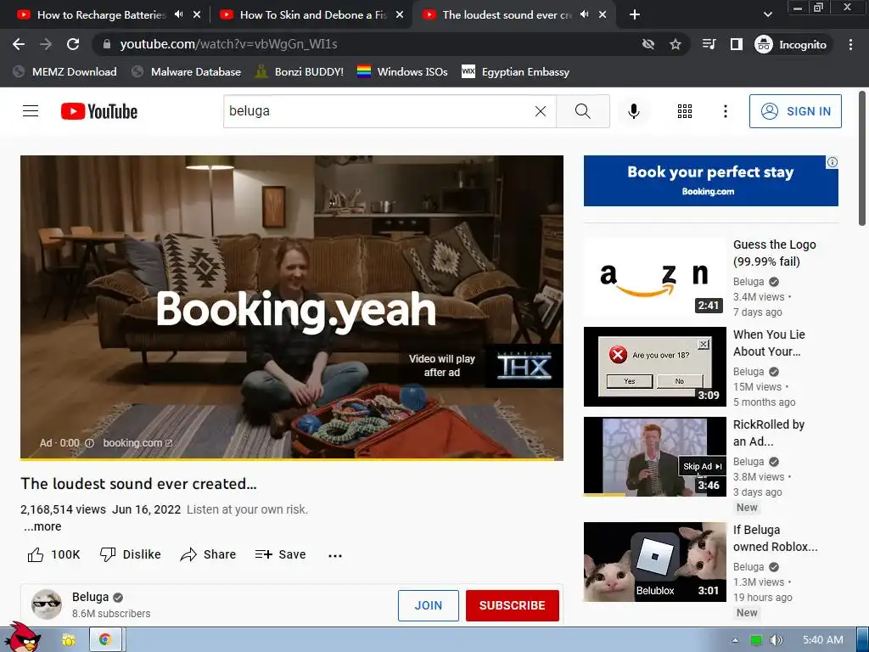This screenshot has width=869, height=652.
Task: Save video to playlist
Action: point(280,554)
